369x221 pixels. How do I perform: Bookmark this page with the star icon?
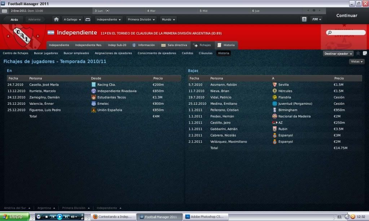(358, 53)
